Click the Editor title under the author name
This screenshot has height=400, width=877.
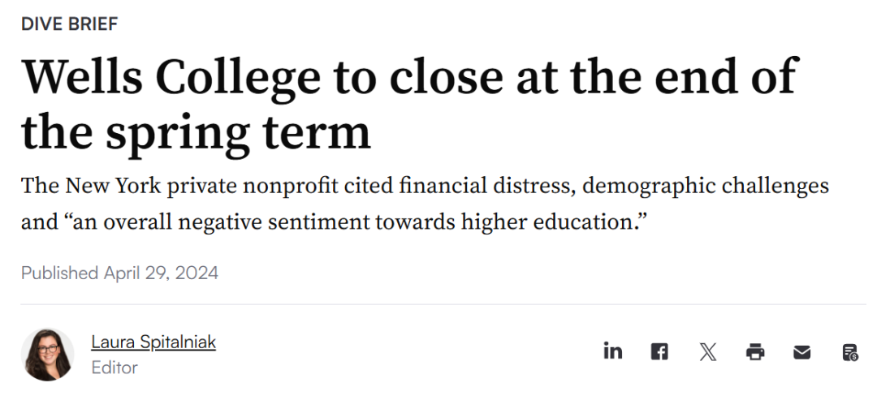[x=114, y=368]
